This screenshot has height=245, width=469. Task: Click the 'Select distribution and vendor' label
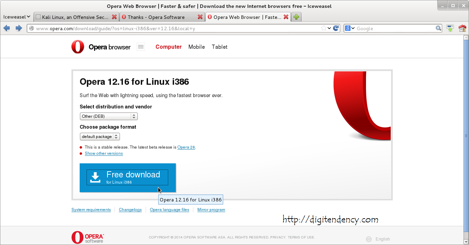(x=116, y=107)
